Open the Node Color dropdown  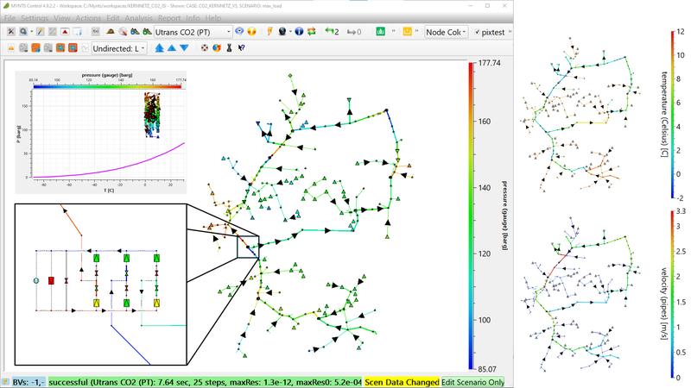coord(446,32)
